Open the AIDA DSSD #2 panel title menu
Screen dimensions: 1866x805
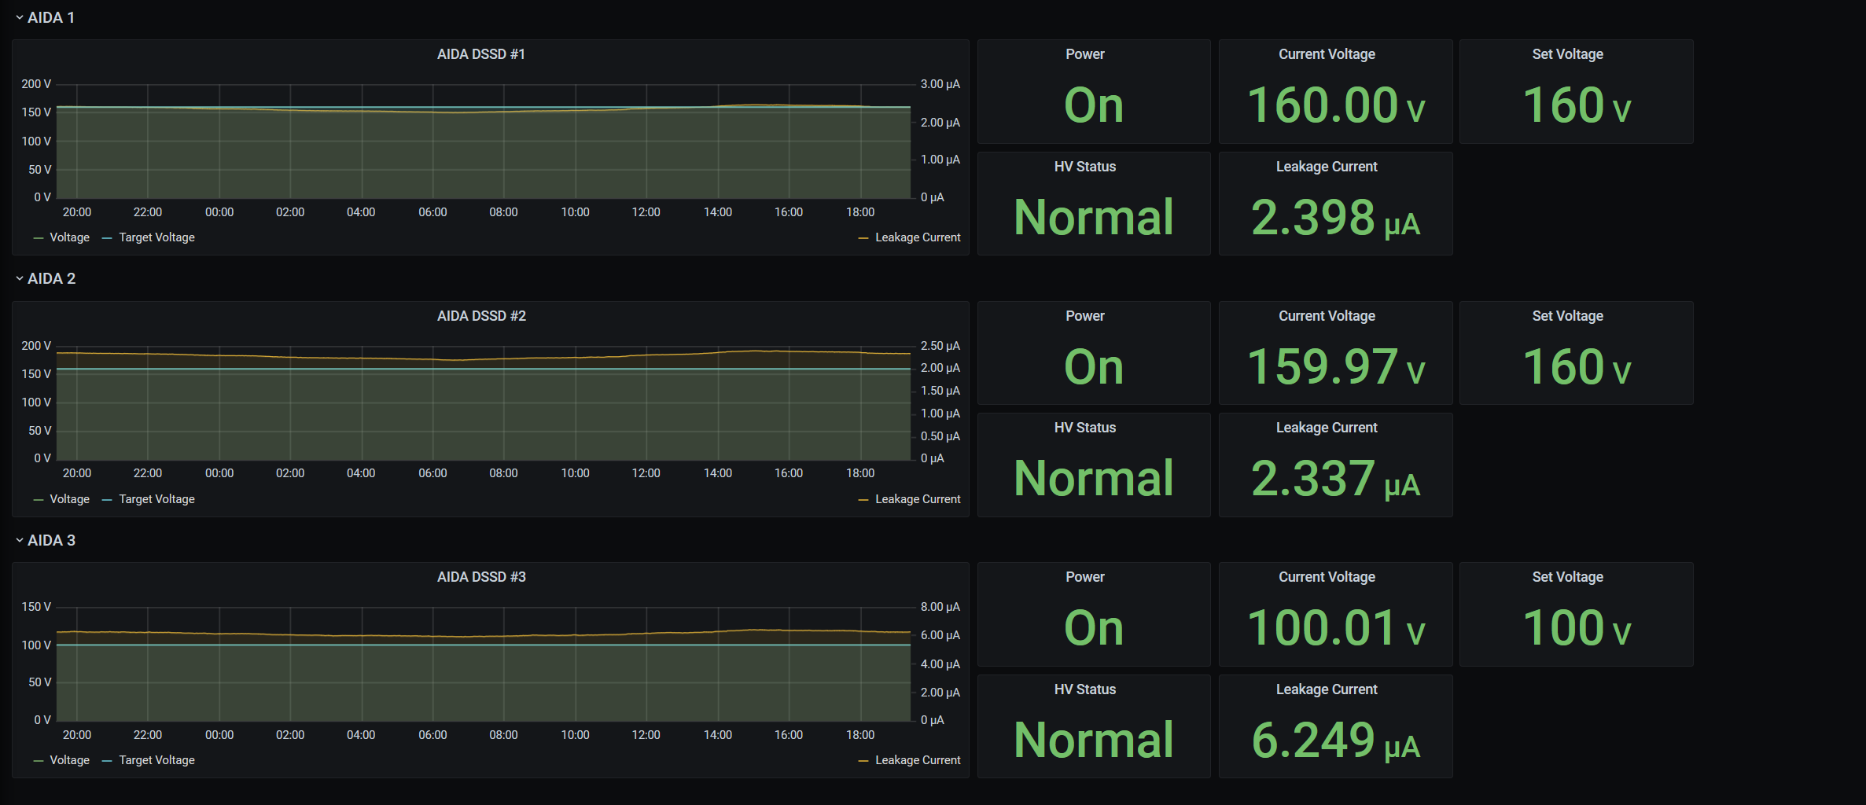480,316
